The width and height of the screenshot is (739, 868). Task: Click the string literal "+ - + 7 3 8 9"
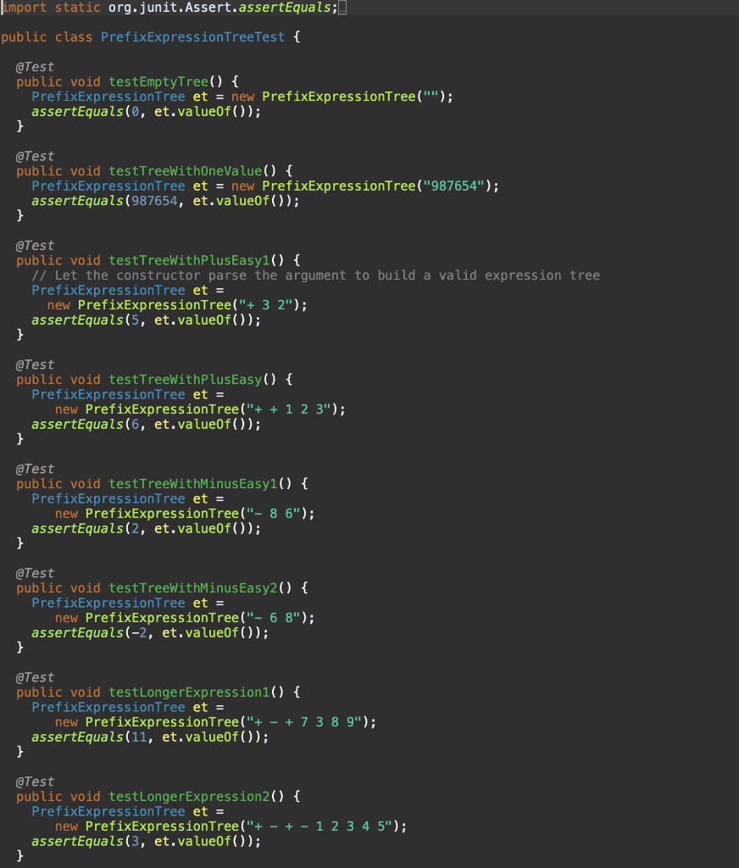tap(304, 722)
